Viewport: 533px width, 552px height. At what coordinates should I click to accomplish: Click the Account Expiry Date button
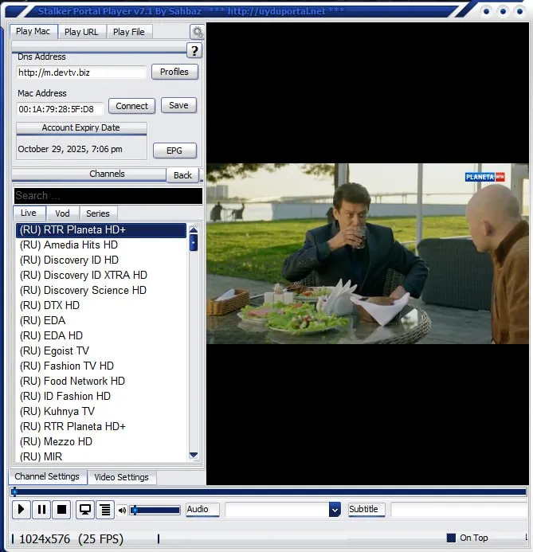[x=81, y=128]
